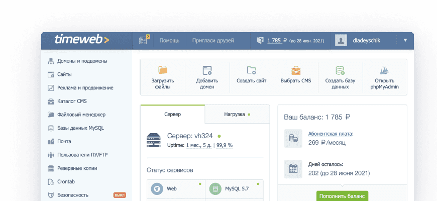Open Выбрать CMS briefcase icon
437x201 pixels.
(x=296, y=70)
